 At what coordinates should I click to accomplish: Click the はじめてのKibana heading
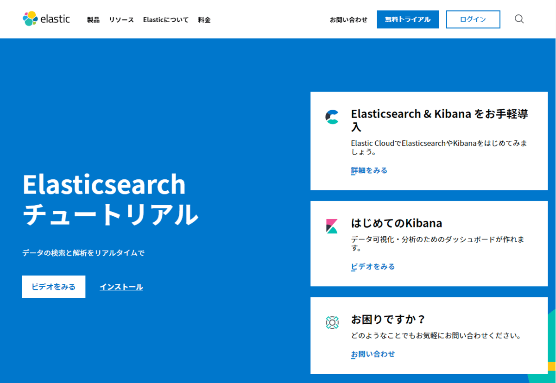tap(397, 223)
